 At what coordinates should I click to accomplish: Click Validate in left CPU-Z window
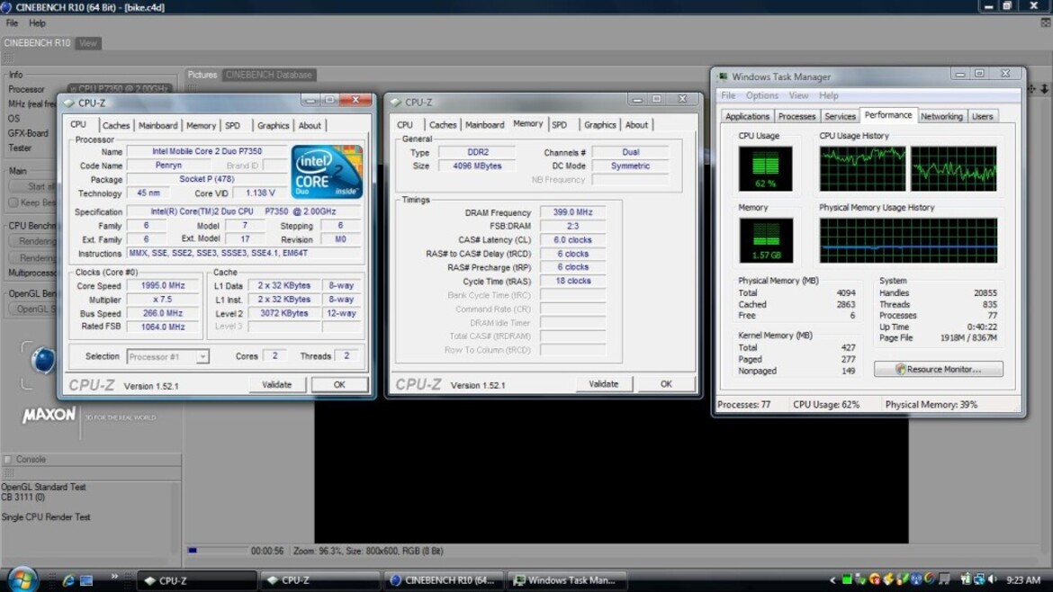tap(276, 384)
